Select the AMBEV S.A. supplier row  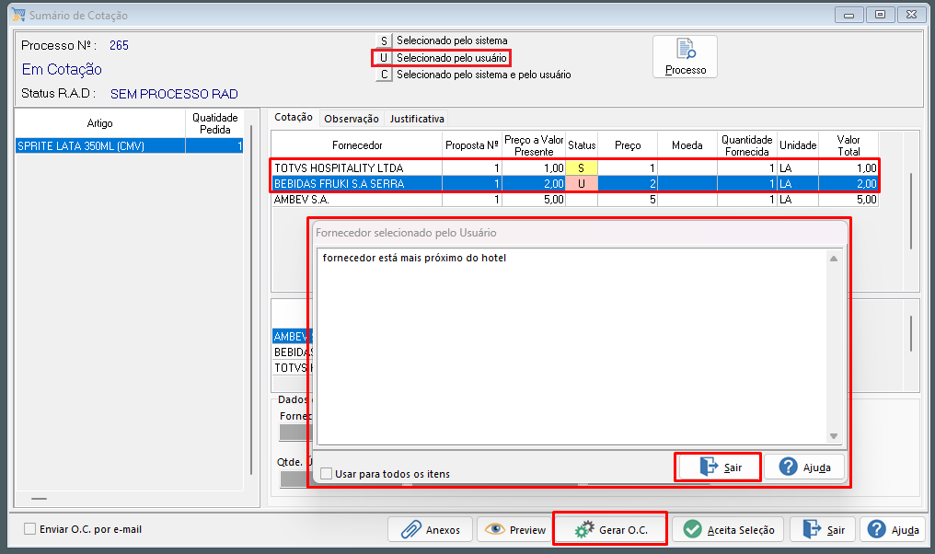point(575,199)
